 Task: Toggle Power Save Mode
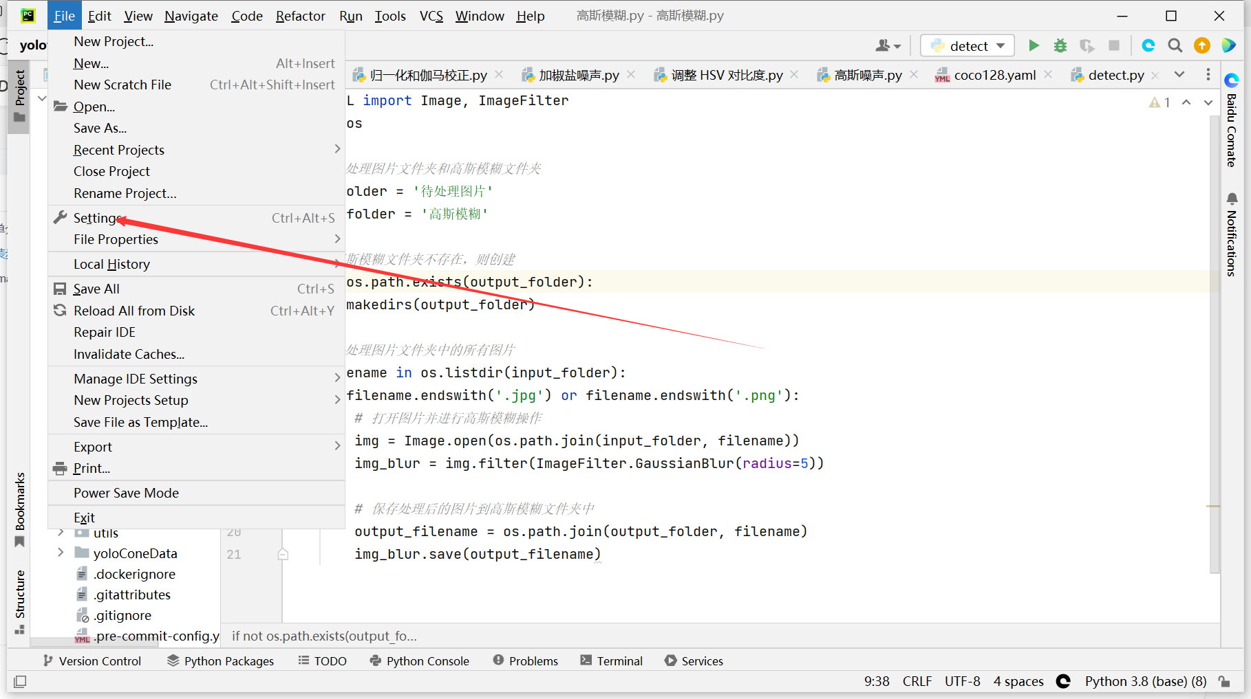196,493
